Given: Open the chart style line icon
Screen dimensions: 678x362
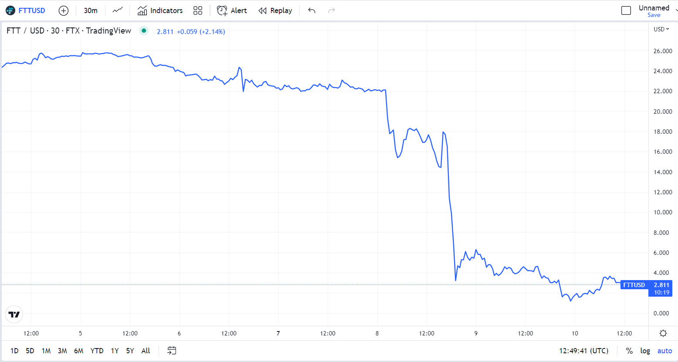Looking at the screenshot, I should 118,10.
